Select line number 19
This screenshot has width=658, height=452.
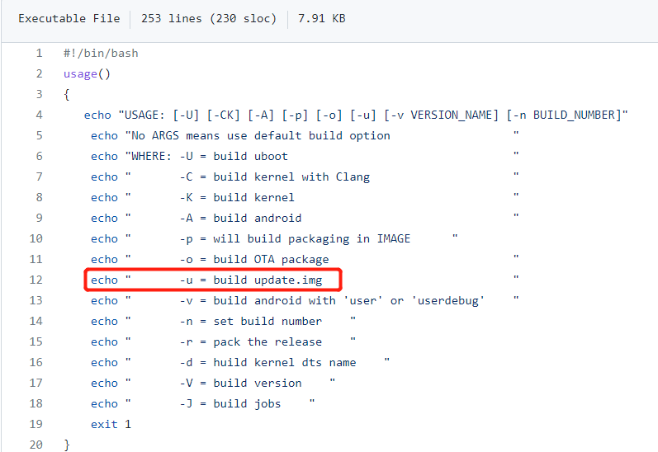(36, 424)
